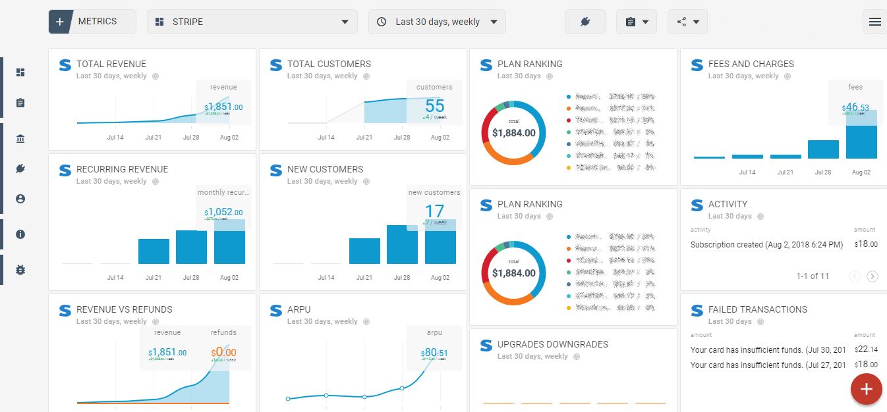
Task: Open the user account icon in sidebar
Action: (20, 199)
